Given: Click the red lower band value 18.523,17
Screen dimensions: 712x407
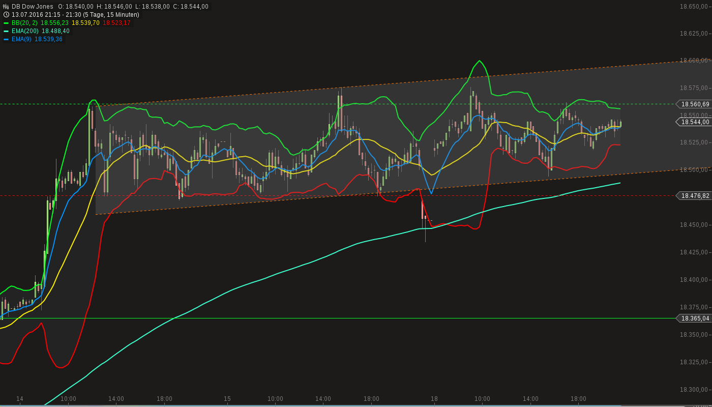Looking at the screenshot, I should coord(116,23).
